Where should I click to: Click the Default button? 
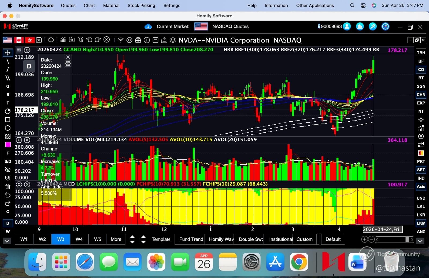point(333,239)
